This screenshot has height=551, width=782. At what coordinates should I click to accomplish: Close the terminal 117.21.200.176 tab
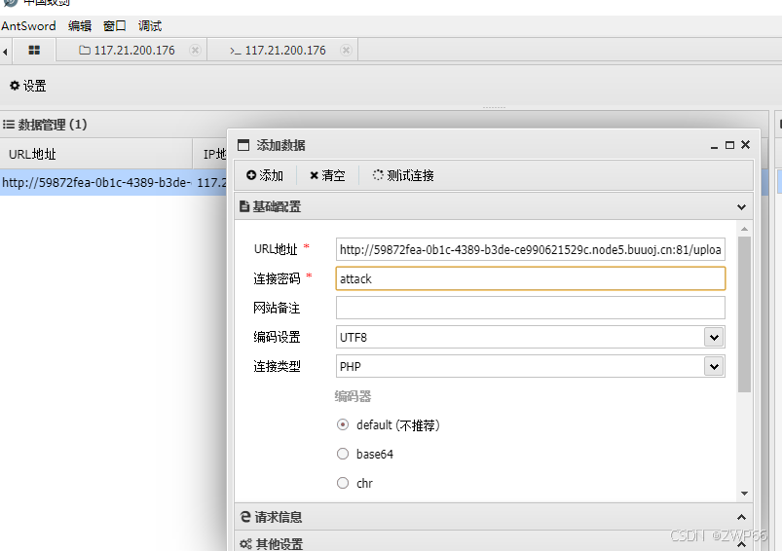tap(346, 50)
